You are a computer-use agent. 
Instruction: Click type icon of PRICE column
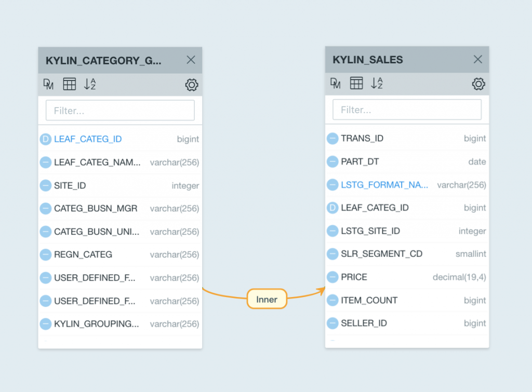pos(332,277)
